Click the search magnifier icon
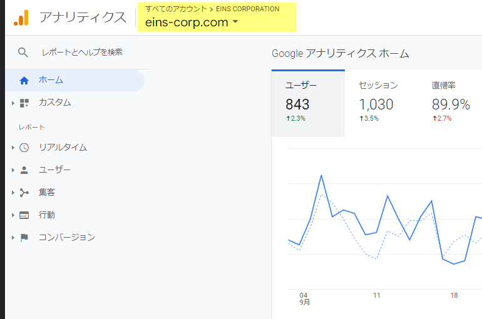 [x=23, y=53]
